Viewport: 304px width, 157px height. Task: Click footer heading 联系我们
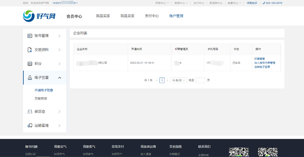click(205, 147)
